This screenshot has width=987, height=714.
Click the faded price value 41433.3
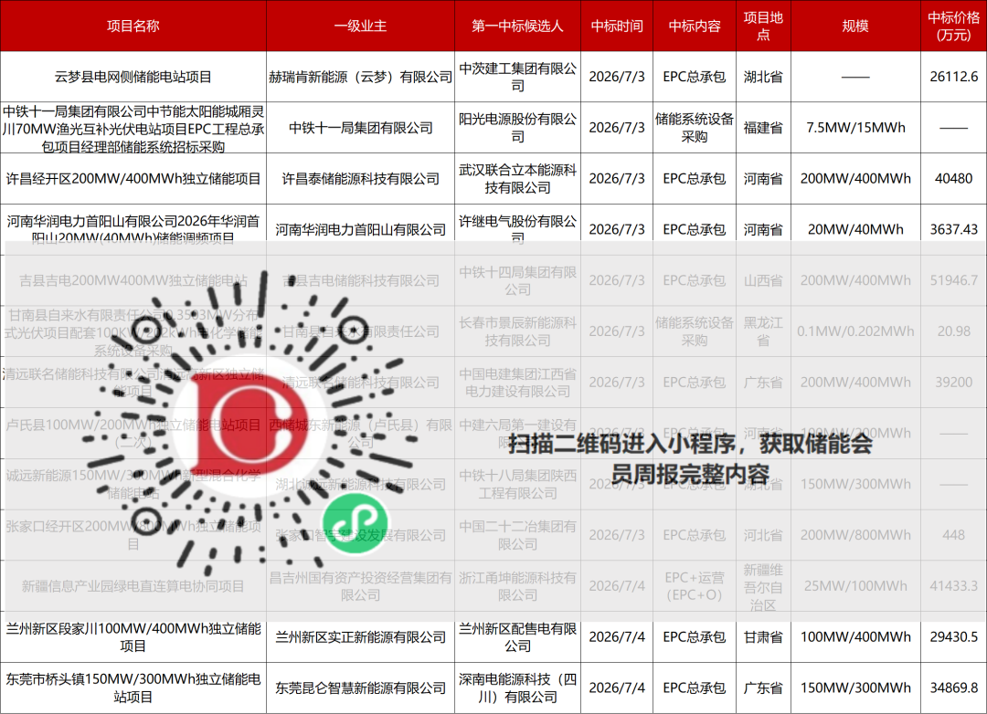pos(953,586)
